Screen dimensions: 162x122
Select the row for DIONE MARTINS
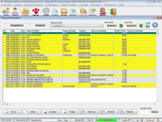[80, 46]
